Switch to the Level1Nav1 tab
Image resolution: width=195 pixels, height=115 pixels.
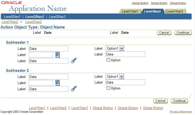tap(130, 11)
